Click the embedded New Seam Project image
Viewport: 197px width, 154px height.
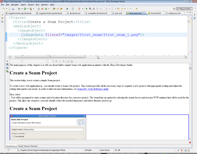48,127
